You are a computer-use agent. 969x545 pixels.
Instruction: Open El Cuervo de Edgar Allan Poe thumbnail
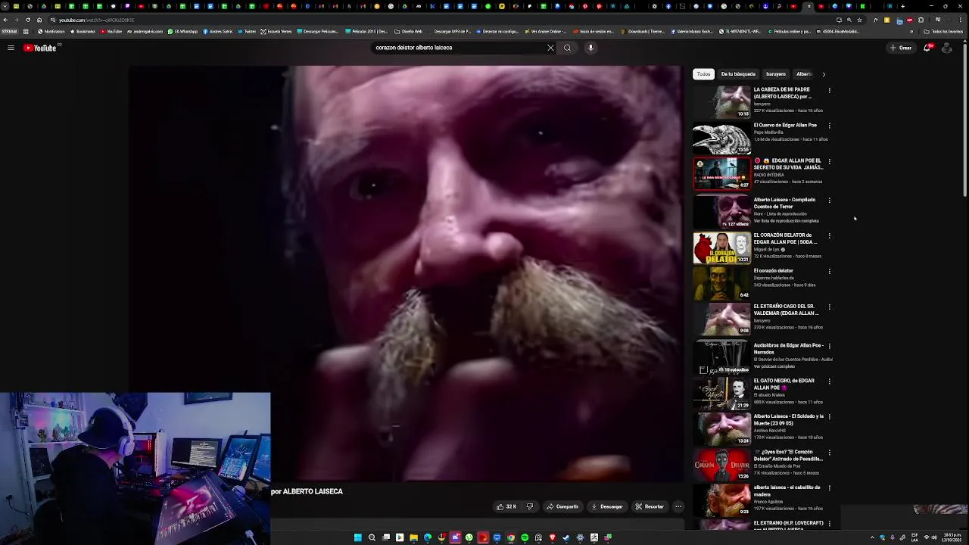(722, 138)
